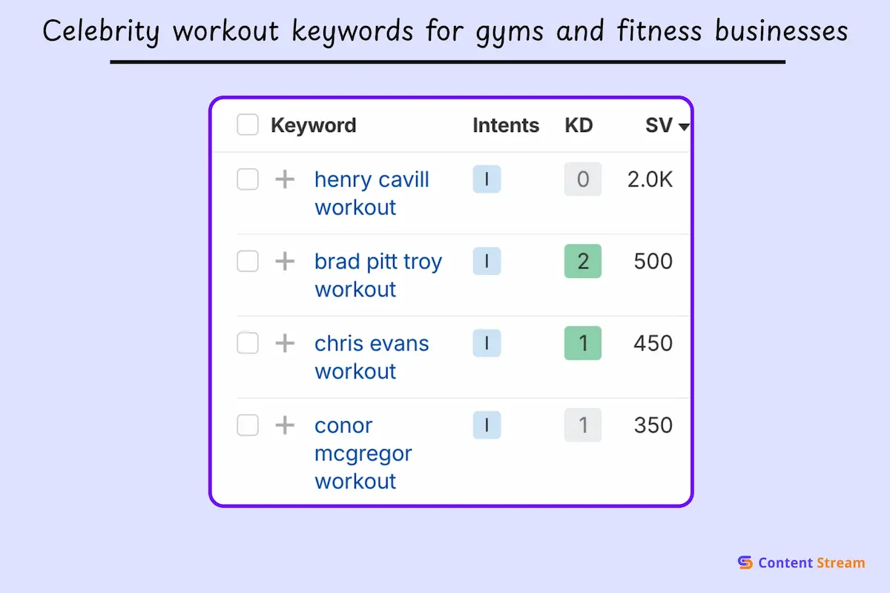Check the brad pitt troy workout checkbox
The image size is (890, 593).
[x=248, y=261]
